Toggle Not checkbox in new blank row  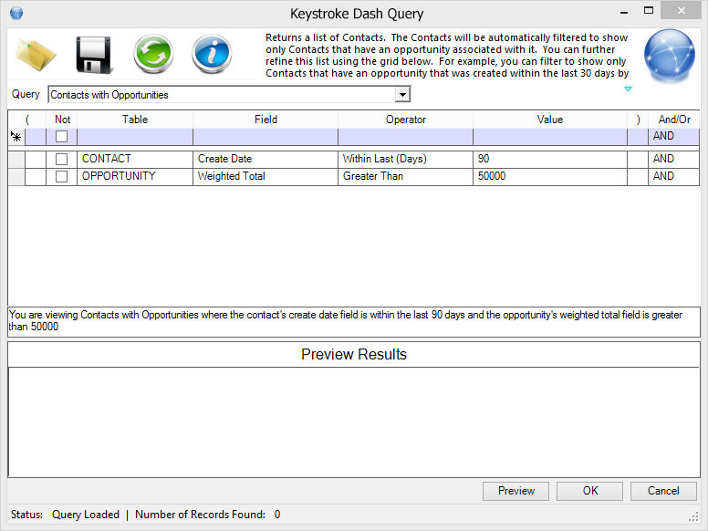pyautogui.click(x=61, y=136)
